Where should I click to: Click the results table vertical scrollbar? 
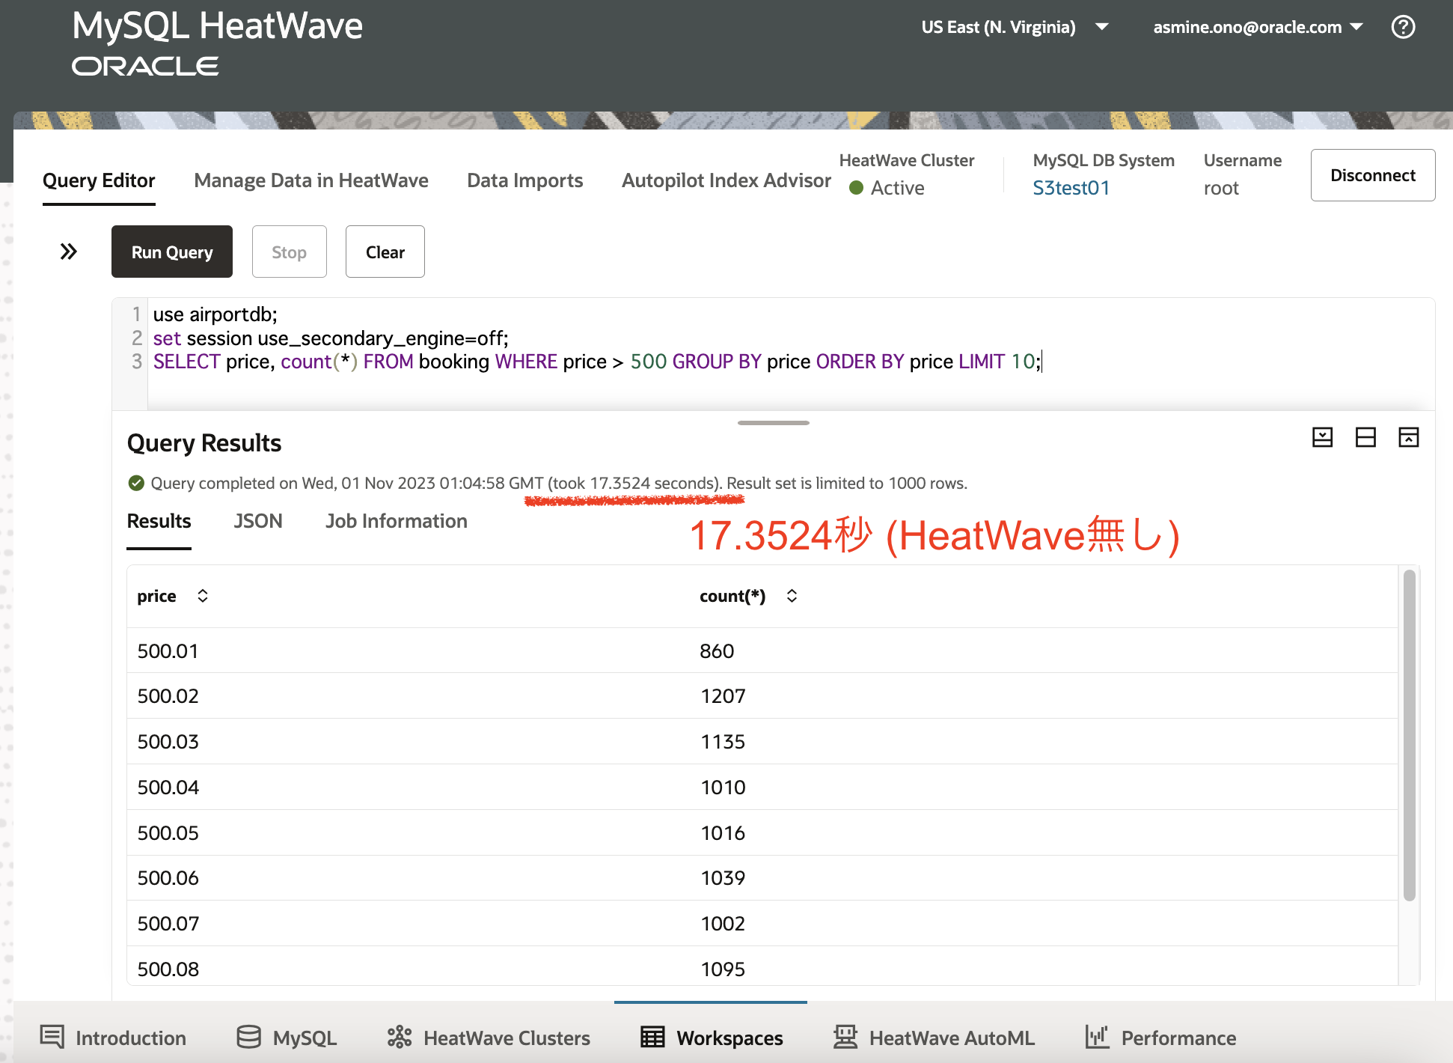click(1409, 734)
